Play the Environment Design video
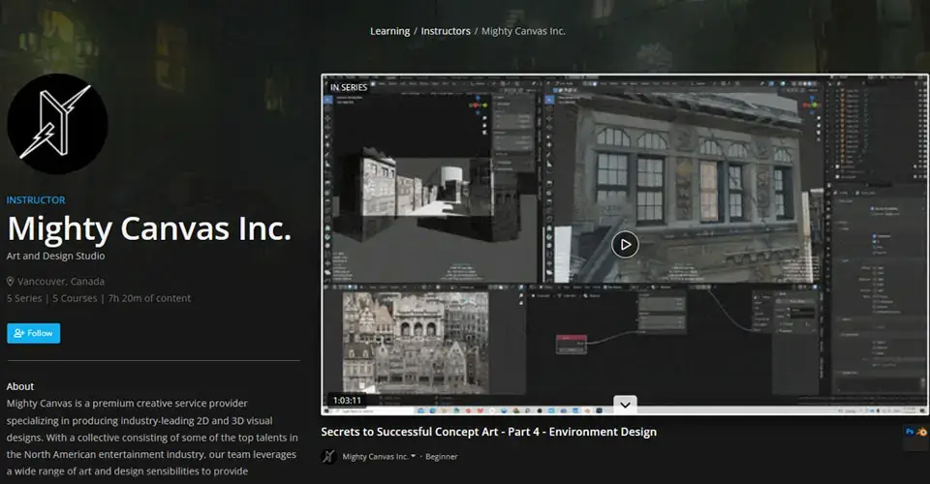930x484 pixels. [625, 244]
